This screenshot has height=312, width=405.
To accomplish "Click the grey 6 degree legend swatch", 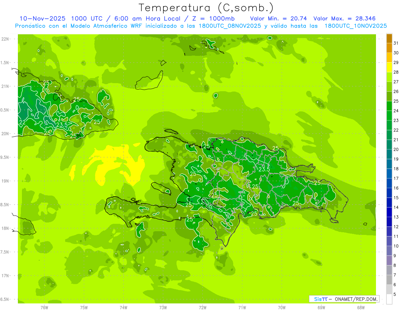I will click(389, 280).
